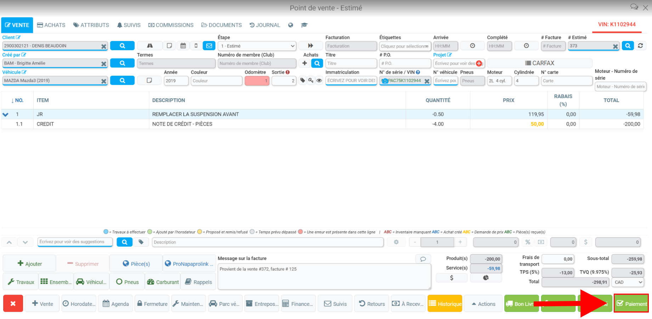Search purchases with Achats magnifier
The image size is (652, 319).
317,63
